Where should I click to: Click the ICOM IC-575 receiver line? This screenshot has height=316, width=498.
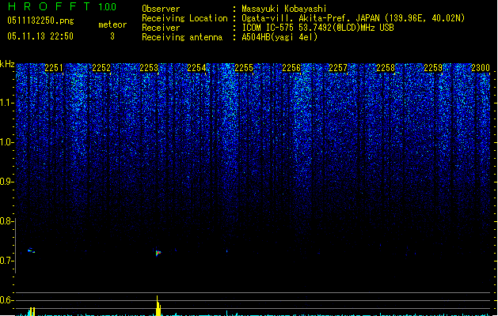pyautogui.click(x=317, y=28)
